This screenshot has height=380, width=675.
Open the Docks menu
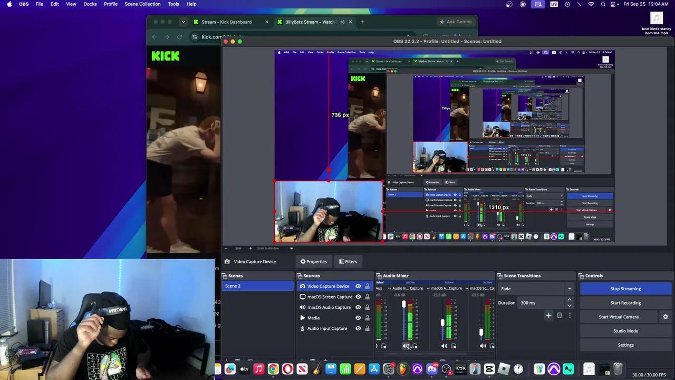click(90, 4)
